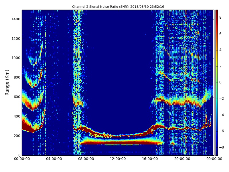The height and width of the screenshot is (172, 229).
Task: Click the 600 tick label on range axis
Action: 17,97
